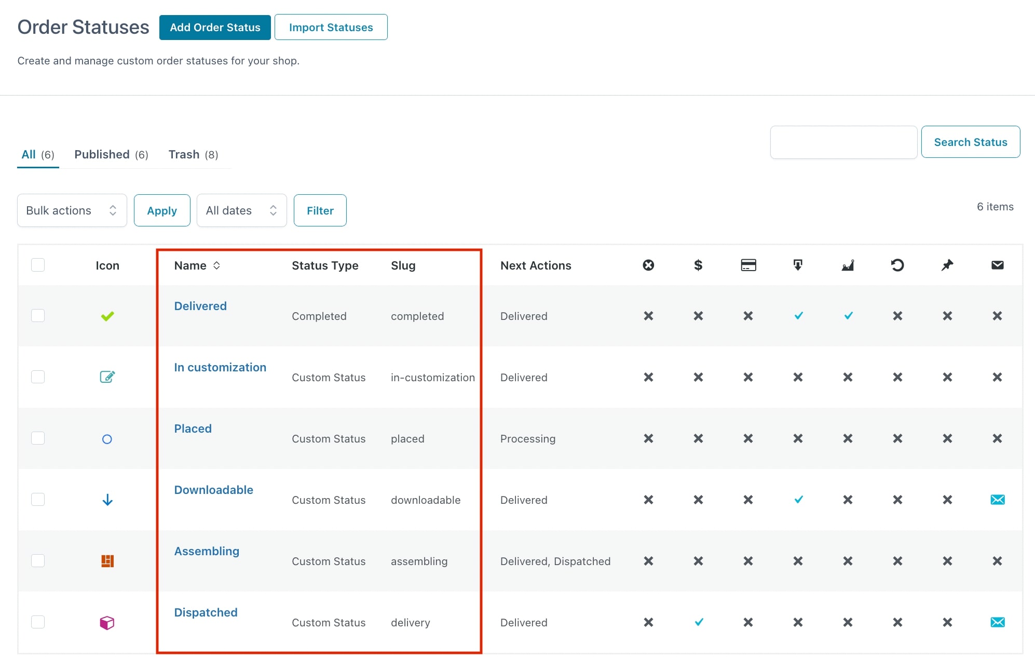Image resolution: width=1035 pixels, height=670 pixels.
Task: Click the Next Actions column header
Action: pos(536,265)
